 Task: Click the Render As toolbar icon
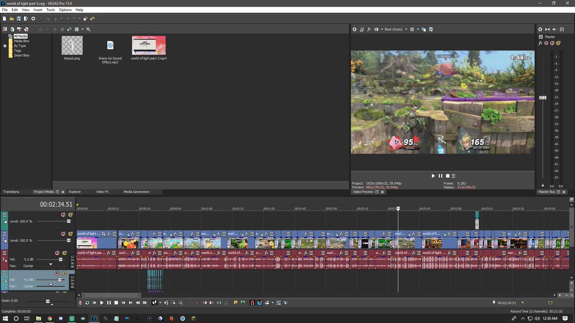coord(26,19)
